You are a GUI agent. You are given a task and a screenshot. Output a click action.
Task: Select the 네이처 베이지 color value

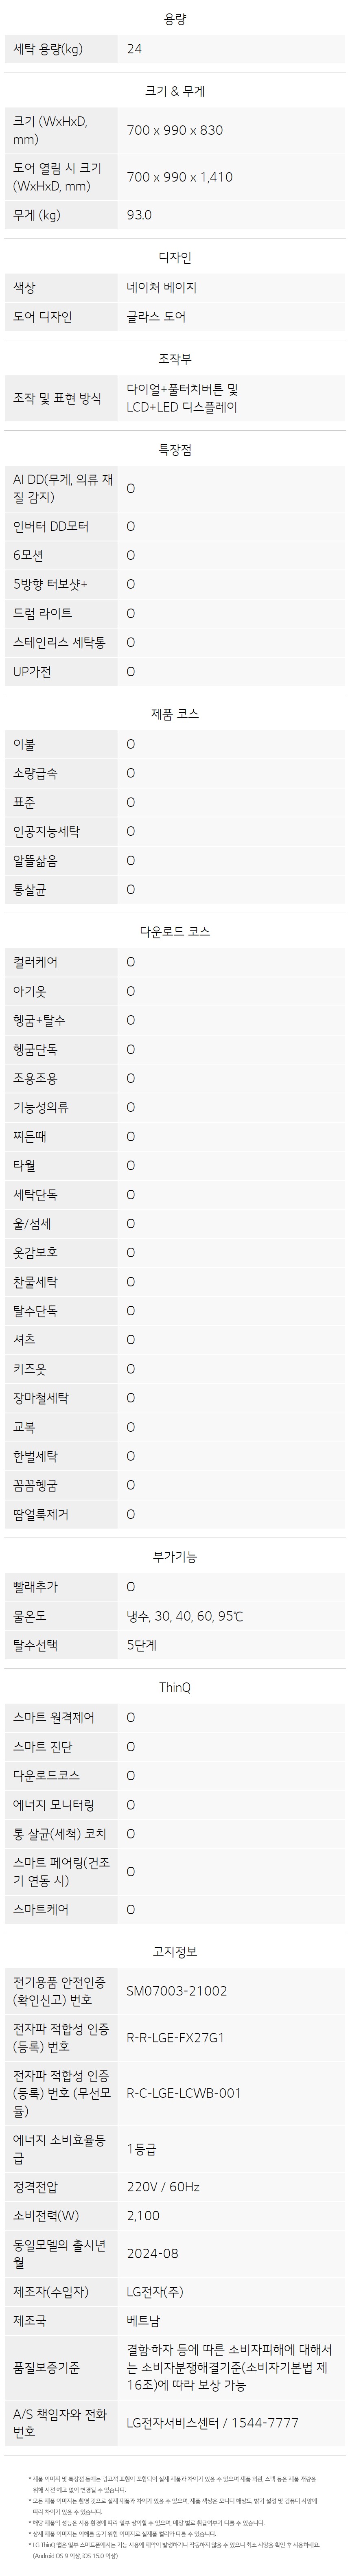point(162,287)
